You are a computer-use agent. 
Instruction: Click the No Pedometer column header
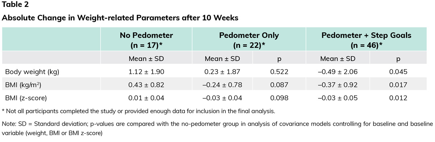[146, 40]
